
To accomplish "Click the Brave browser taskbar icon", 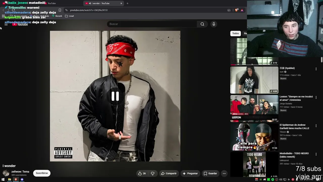I will click(x=16, y=179).
